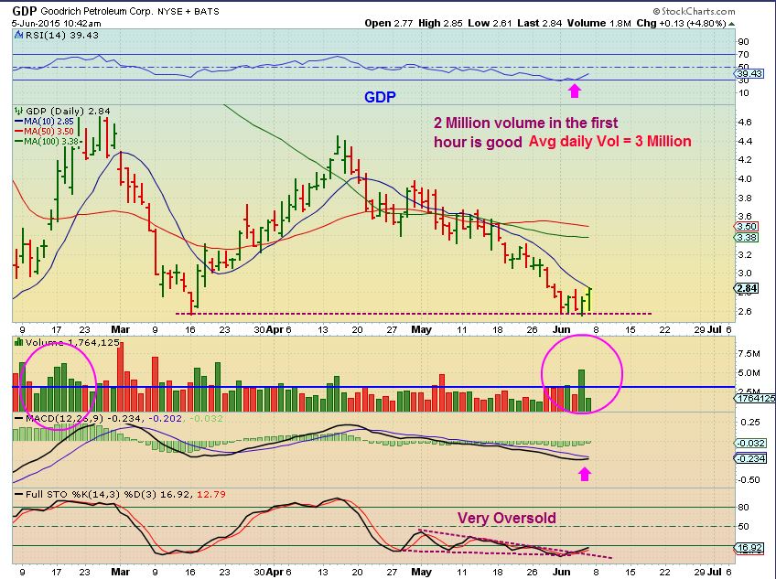The width and height of the screenshot is (776, 579).
Task: Click the 90 level on the RSI axis
Action: 743,41
